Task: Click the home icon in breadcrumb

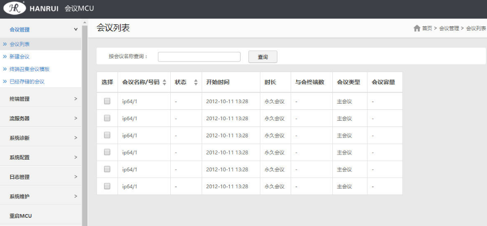Action: coord(417,28)
